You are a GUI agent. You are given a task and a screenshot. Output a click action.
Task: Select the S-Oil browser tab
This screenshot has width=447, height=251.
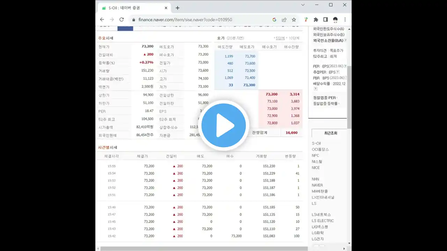(133, 8)
